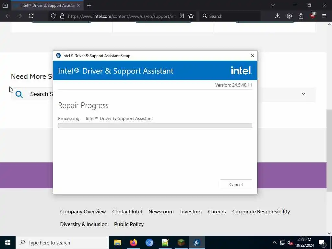332x249 pixels.
Task: Go back to previous page in Firefox
Action: point(8,16)
